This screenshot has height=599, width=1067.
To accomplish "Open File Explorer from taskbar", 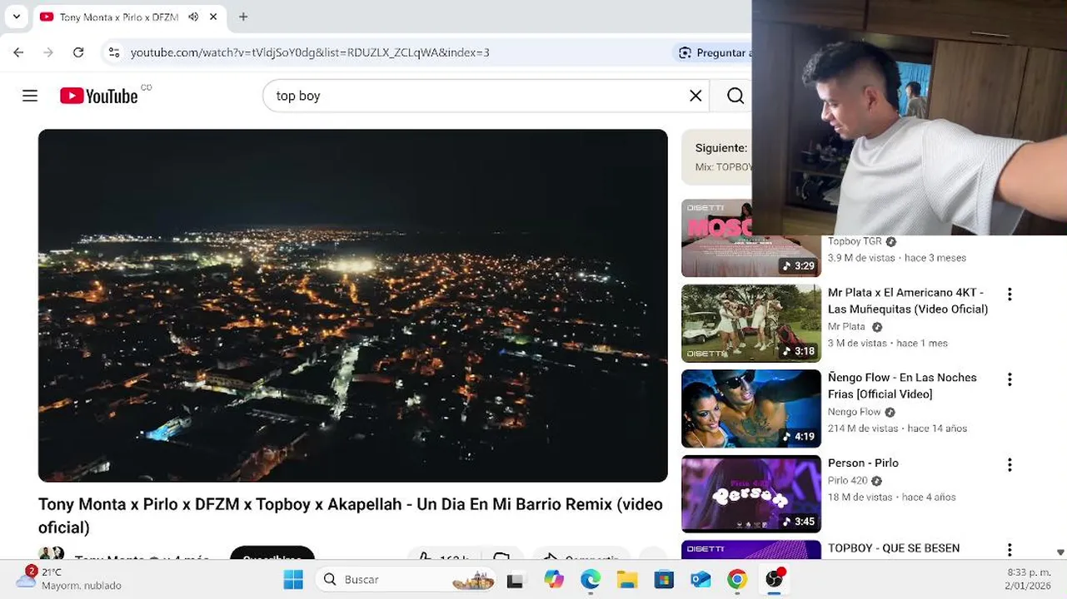I will click(626, 580).
